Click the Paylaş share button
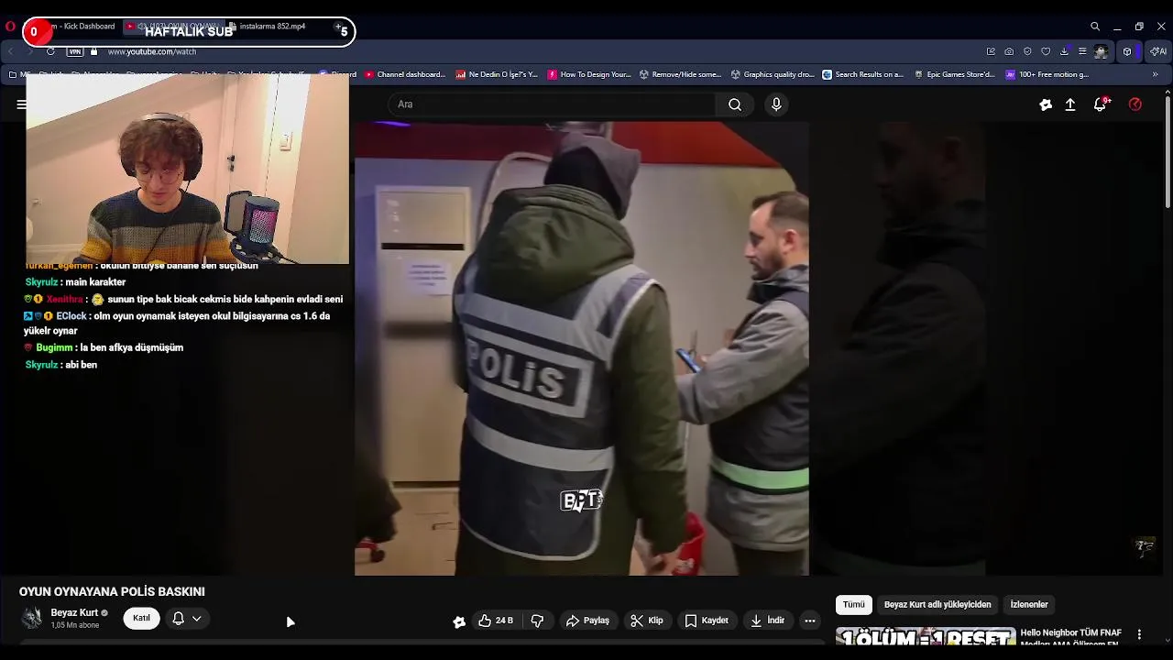The width and height of the screenshot is (1173, 660). click(587, 621)
